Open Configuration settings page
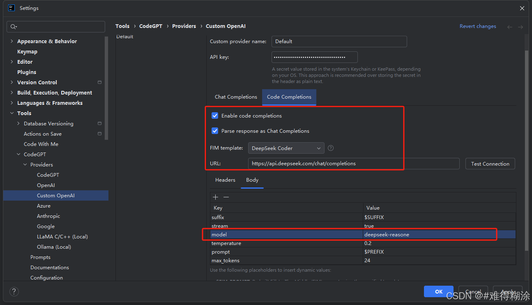532x305 pixels. click(46, 277)
